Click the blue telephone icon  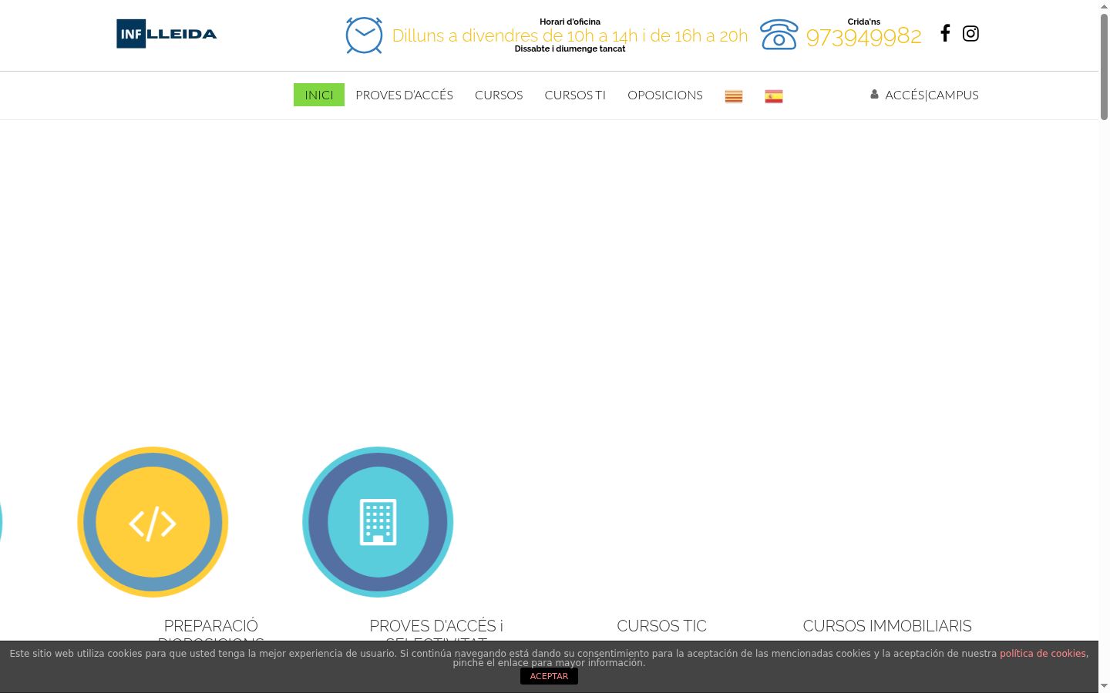click(x=779, y=35)
